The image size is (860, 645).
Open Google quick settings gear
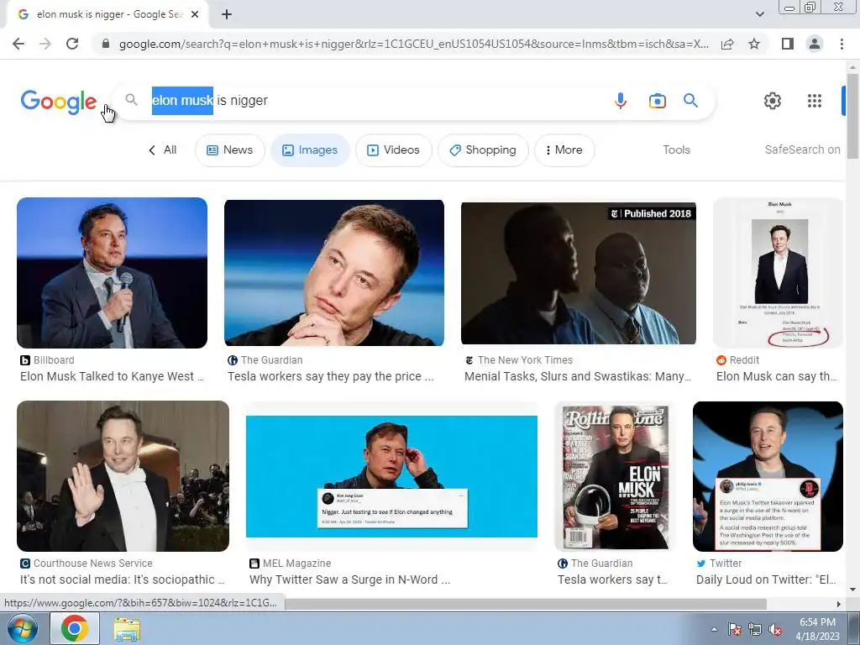coord(773,101)
